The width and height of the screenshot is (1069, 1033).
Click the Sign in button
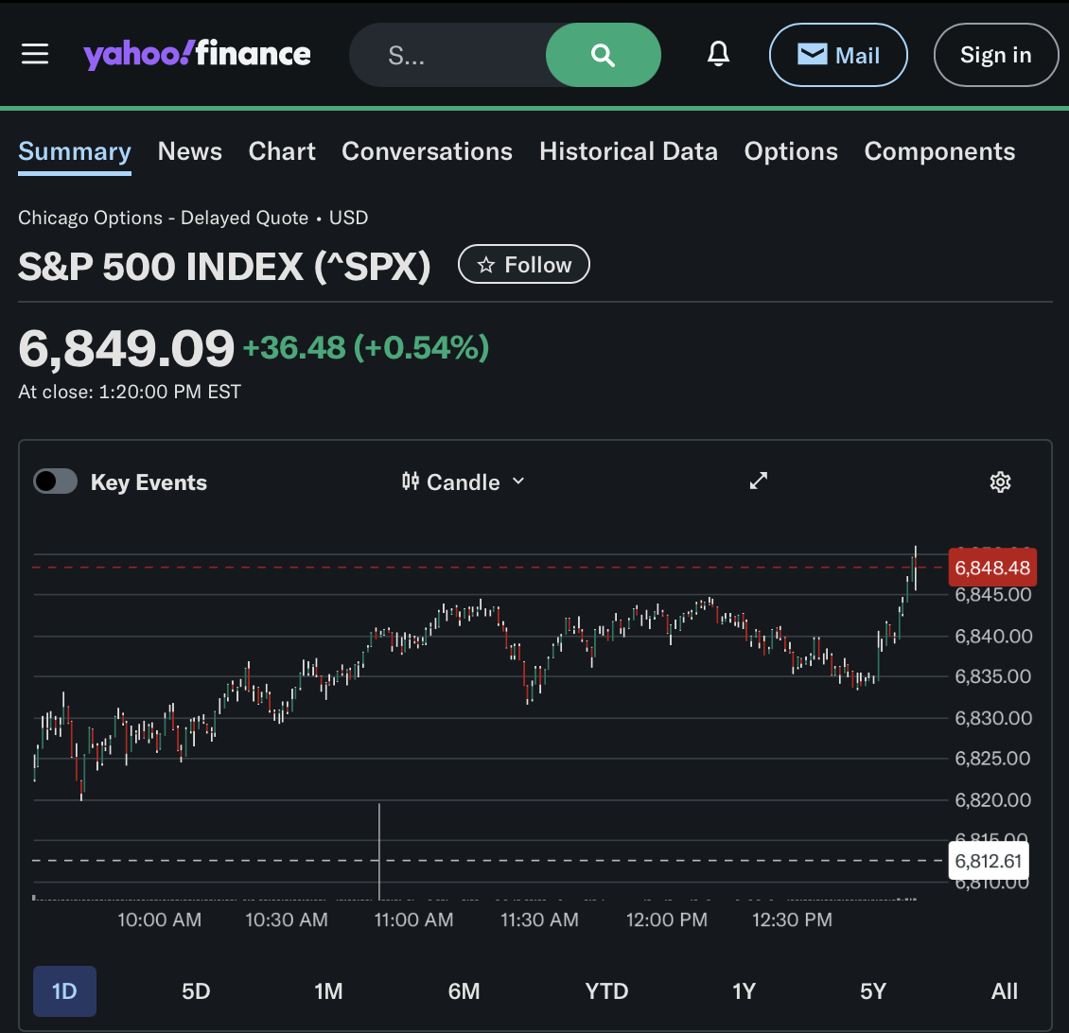tap(995, 55)
